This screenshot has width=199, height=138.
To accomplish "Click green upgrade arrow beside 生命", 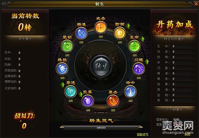I will pyautogui.click(x=143, y=39).
